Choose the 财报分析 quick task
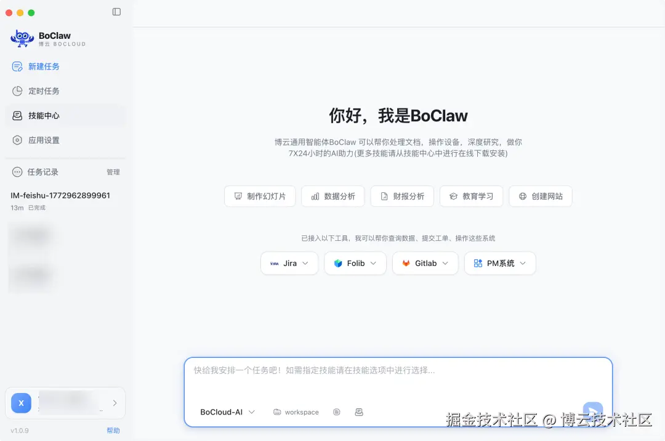Screen dimensions: 665x441 coord(402,196)
